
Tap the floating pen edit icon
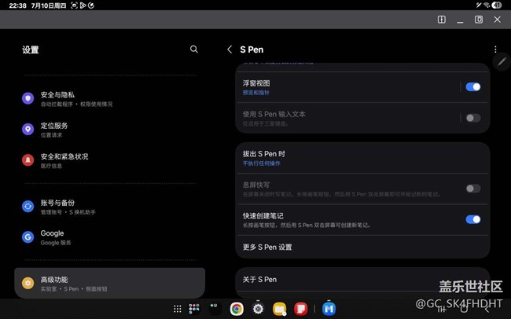[x=502, y=61]
